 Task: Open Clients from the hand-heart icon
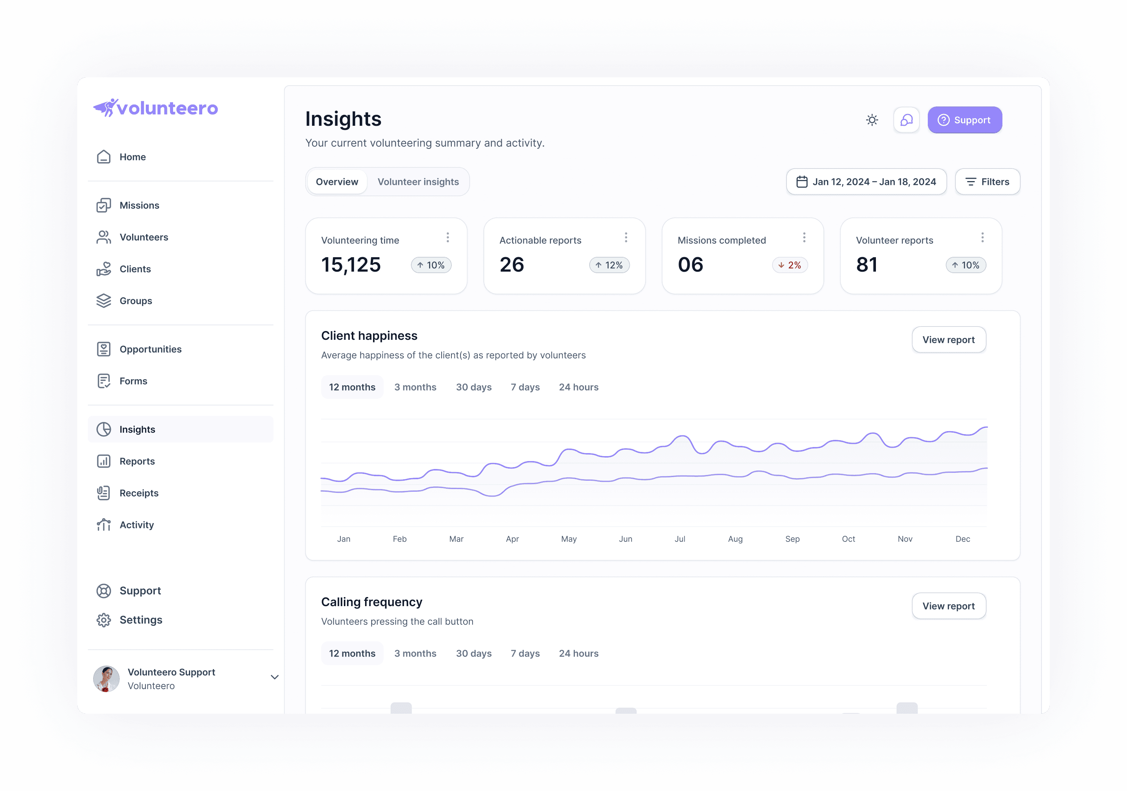click(103, 269)
